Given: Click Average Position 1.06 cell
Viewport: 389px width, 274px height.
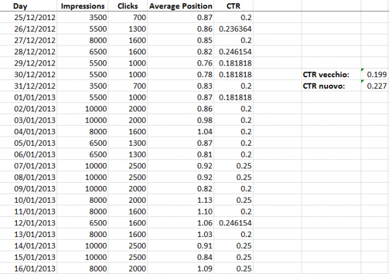Looking at the screenshot, I should click(181, 223).
